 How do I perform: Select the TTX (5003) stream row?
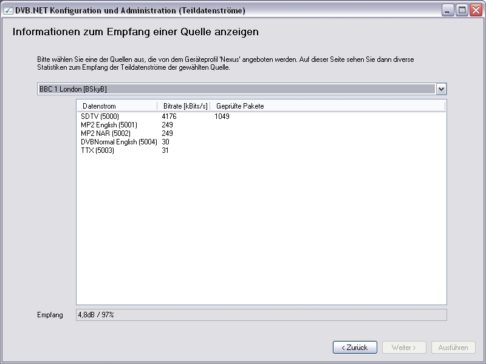click(x=97, y=150)
